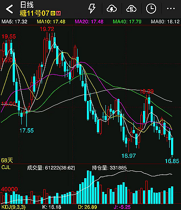Go back using the left arrow
This screenshot has height=210, width=181.
[x=10, y=9]
